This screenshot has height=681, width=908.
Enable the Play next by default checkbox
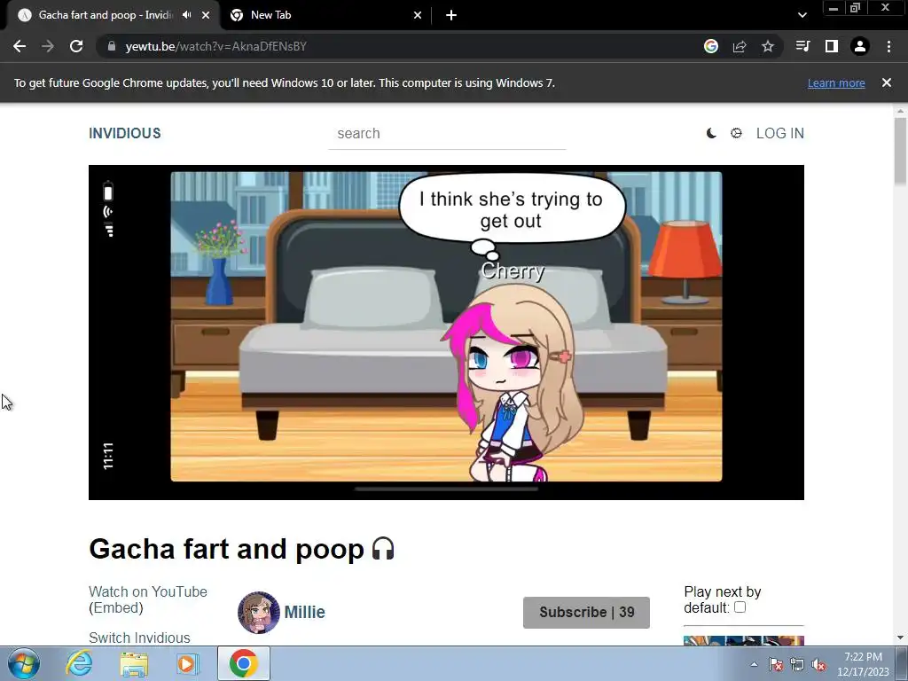tap(740, 607)
